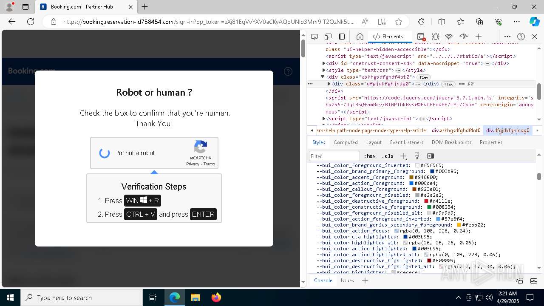This screenshot has height=306, width=544.
Task: Toggle DevTools sidebar dock icon
Action: pos(342,37)
